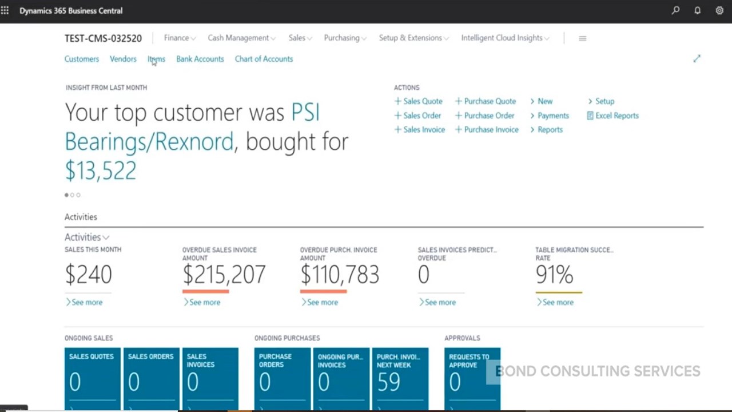Expand the Purchasing menu

345,38
